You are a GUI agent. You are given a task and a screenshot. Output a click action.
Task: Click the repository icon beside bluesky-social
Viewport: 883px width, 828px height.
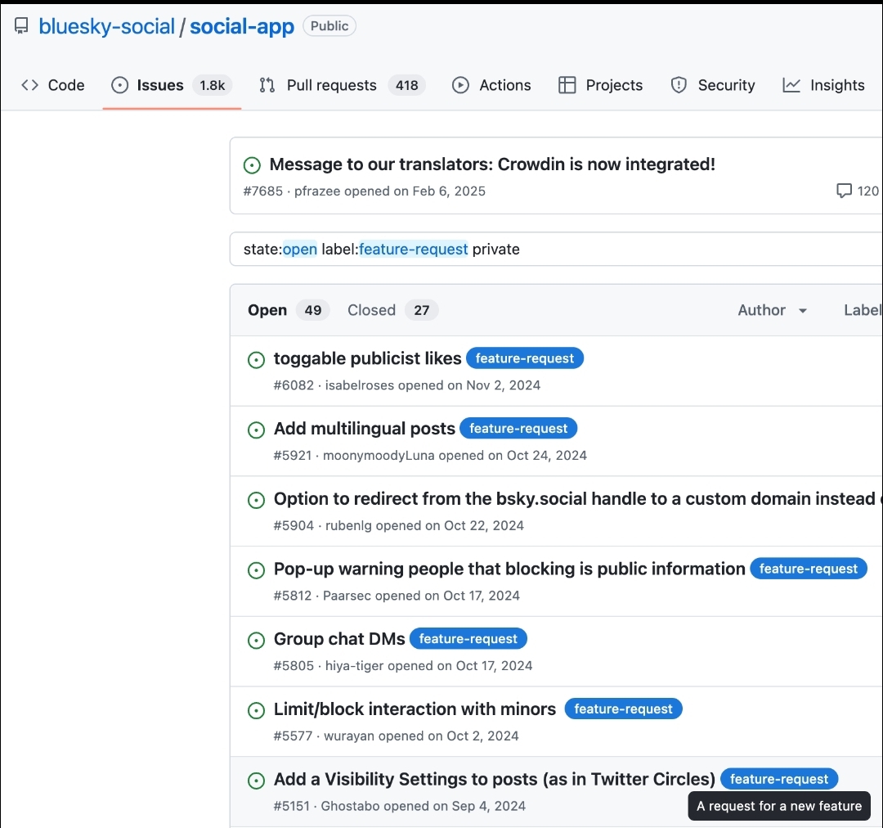pos(21,26)
